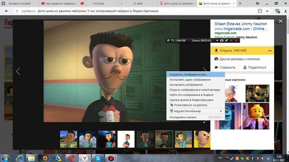Click the recorder window-select icon

click(x=168, y=40)
